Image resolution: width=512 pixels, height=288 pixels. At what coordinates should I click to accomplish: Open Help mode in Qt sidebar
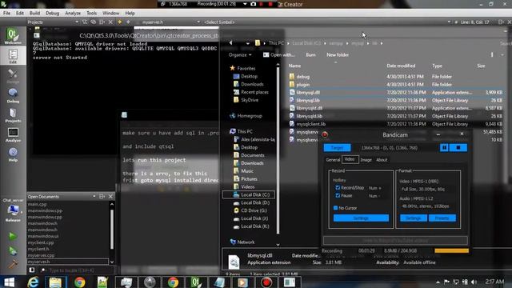pos(13,154)
